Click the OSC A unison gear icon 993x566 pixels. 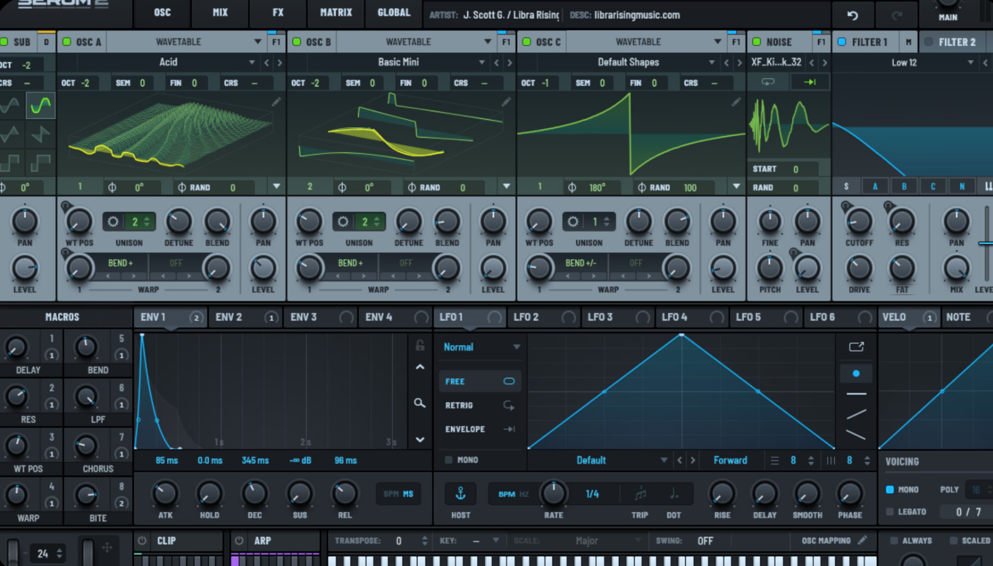tap(113, 222)
